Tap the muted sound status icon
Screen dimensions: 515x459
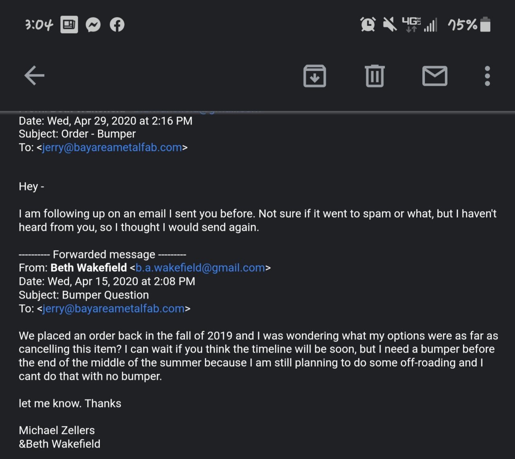pyautogui.click(x=389, y=25)
